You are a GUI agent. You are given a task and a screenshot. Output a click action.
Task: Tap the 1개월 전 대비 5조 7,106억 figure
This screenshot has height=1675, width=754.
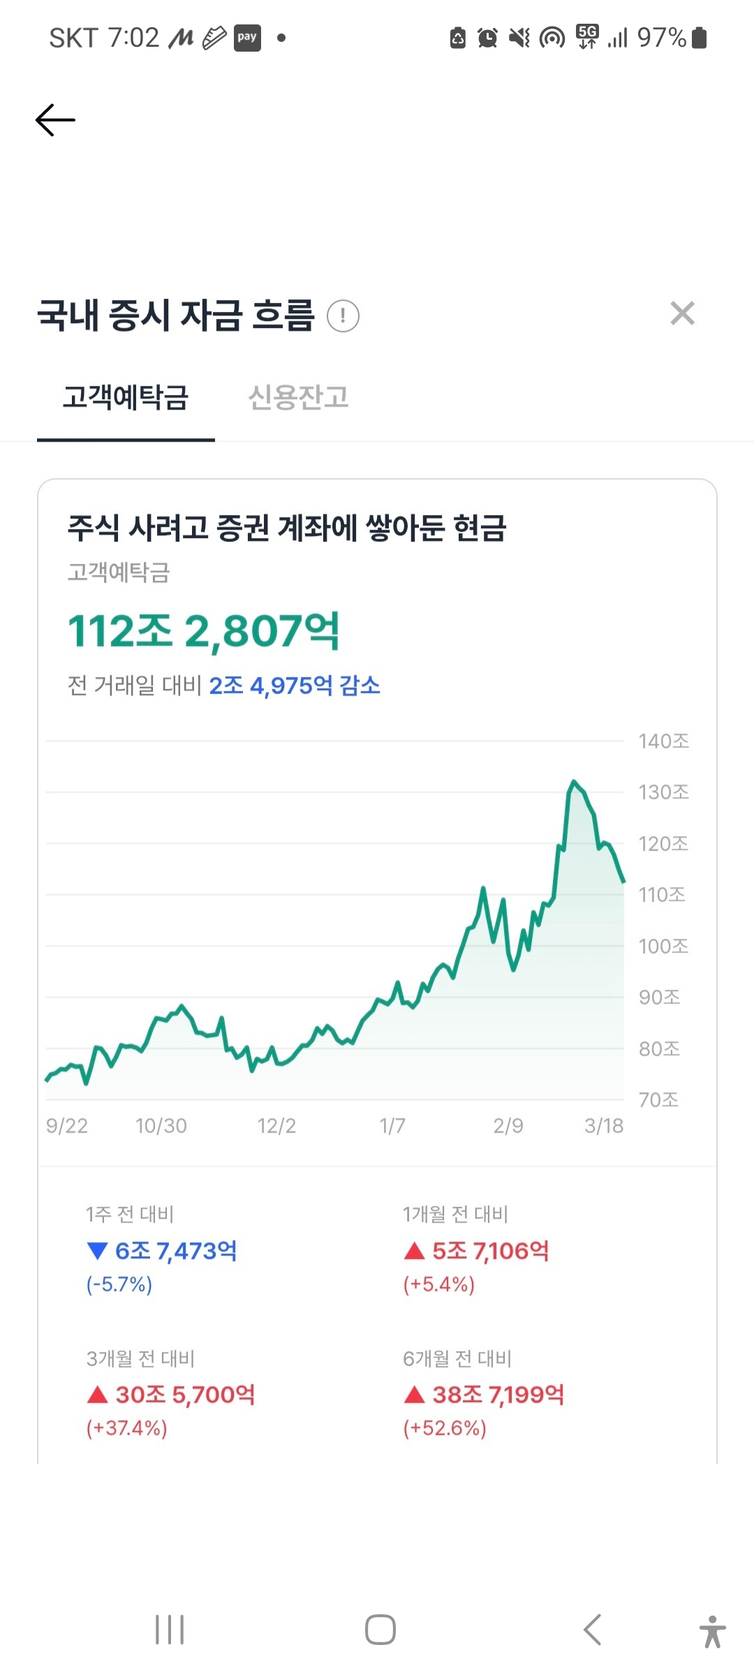490,1251
